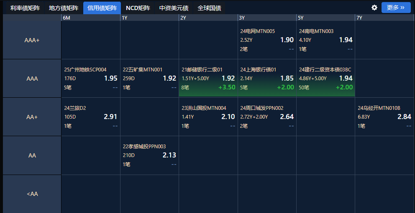Open bond 24兰旅D2
Image resolution: width=415 pixels, height=213 pixels.
[x=75, y=108]
